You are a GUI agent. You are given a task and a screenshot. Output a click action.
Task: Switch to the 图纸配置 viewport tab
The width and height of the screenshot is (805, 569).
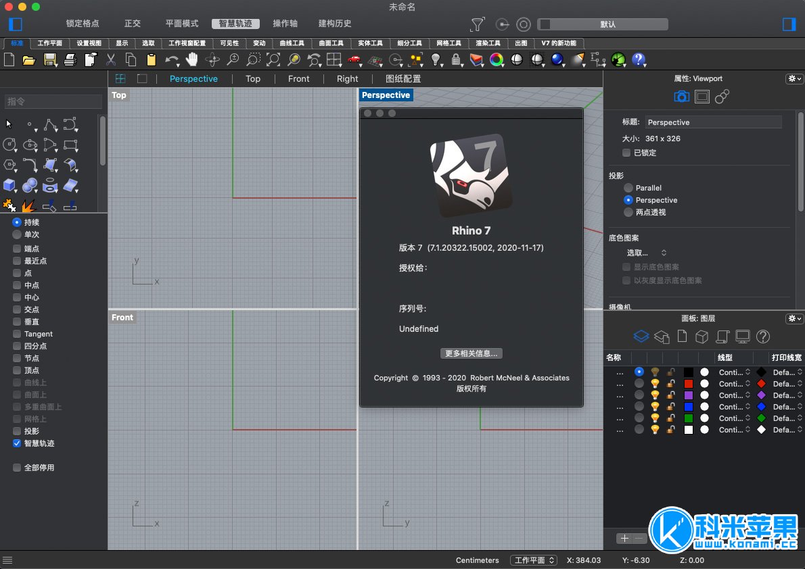coord(403,78)
